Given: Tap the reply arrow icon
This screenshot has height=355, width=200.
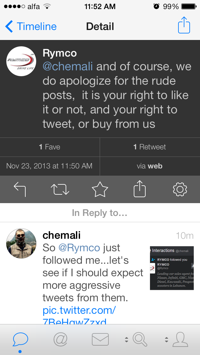Looking at the screenshot, I should [x=20, y=189].
